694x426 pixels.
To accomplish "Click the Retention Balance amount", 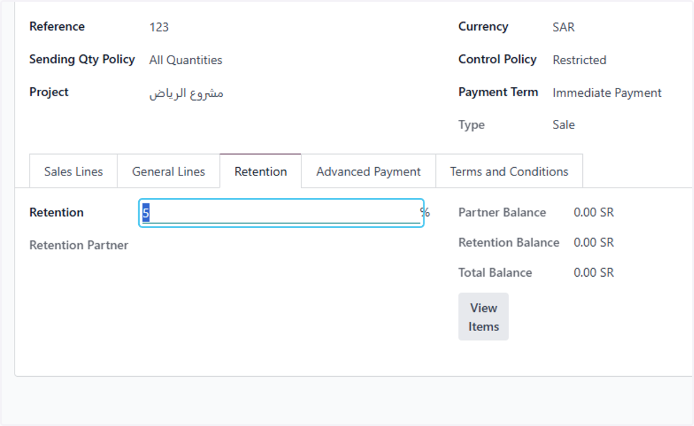I will (x=594, y=243).
